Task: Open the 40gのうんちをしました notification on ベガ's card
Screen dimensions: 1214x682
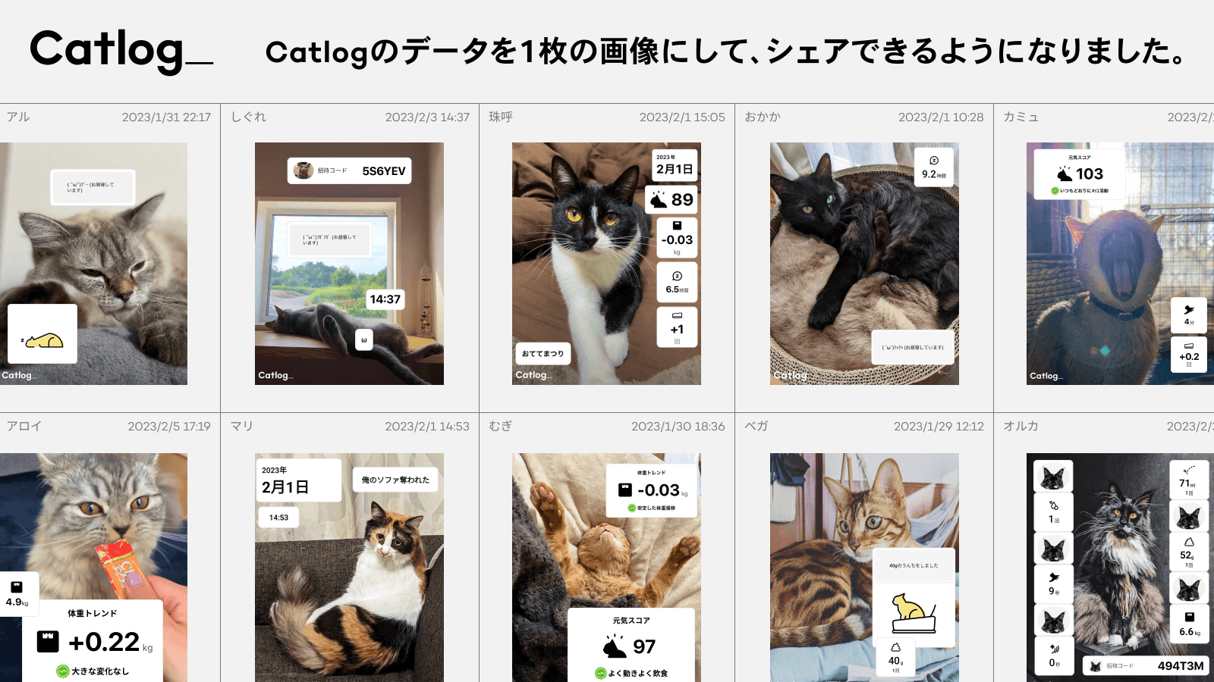Action: pos(914,565)
